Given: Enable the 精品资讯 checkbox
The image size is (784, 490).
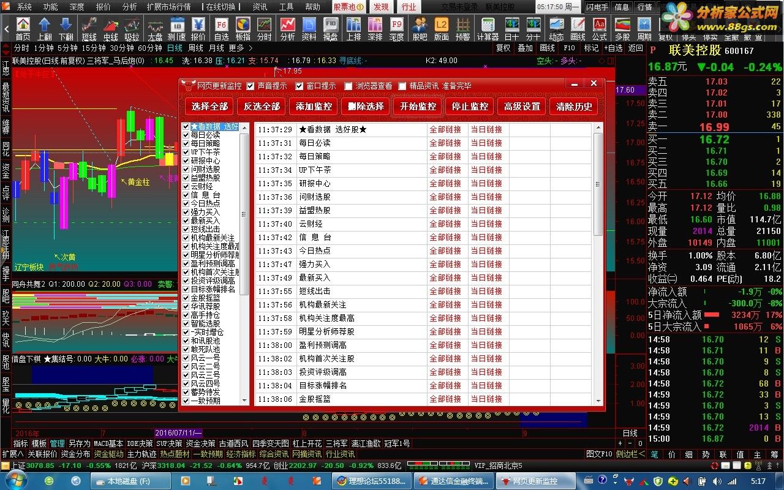Looking at the screenshot, I should [402, 86].
